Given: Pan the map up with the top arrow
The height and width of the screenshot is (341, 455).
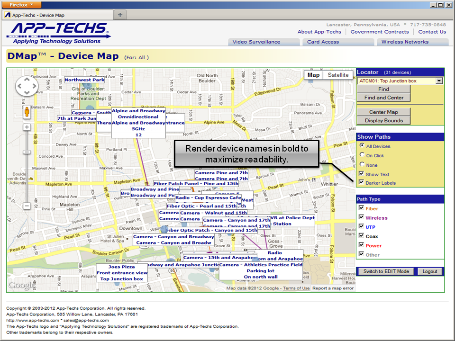Looking at the screenshot, I should [27, 80].
